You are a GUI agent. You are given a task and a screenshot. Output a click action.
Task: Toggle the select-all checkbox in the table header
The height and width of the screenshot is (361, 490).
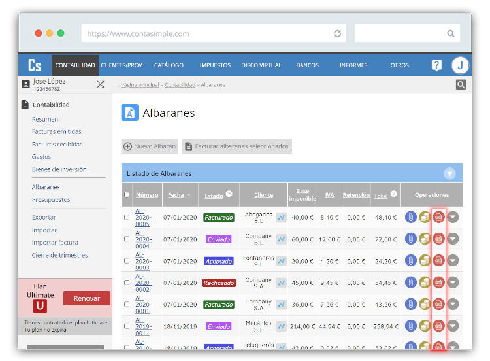127,195
